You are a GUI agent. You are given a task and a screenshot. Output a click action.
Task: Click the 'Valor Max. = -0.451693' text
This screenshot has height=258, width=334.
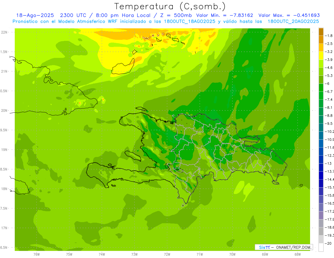[x=289, y=15]
